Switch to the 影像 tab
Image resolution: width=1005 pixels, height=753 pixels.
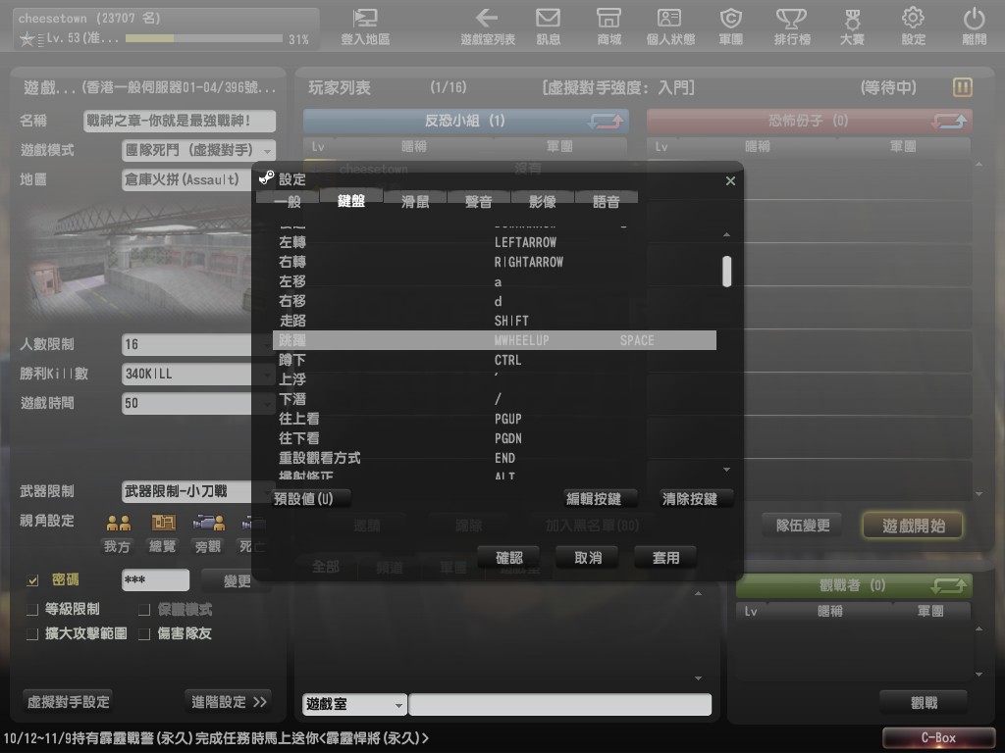[x=542, y=202]
